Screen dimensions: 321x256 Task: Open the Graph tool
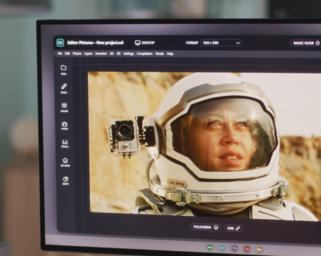point(66,181)
